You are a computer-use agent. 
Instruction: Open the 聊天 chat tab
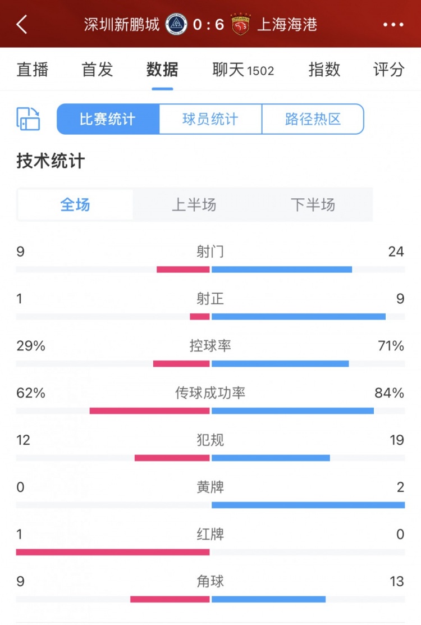pyautogui.click(x=242, y=70)
